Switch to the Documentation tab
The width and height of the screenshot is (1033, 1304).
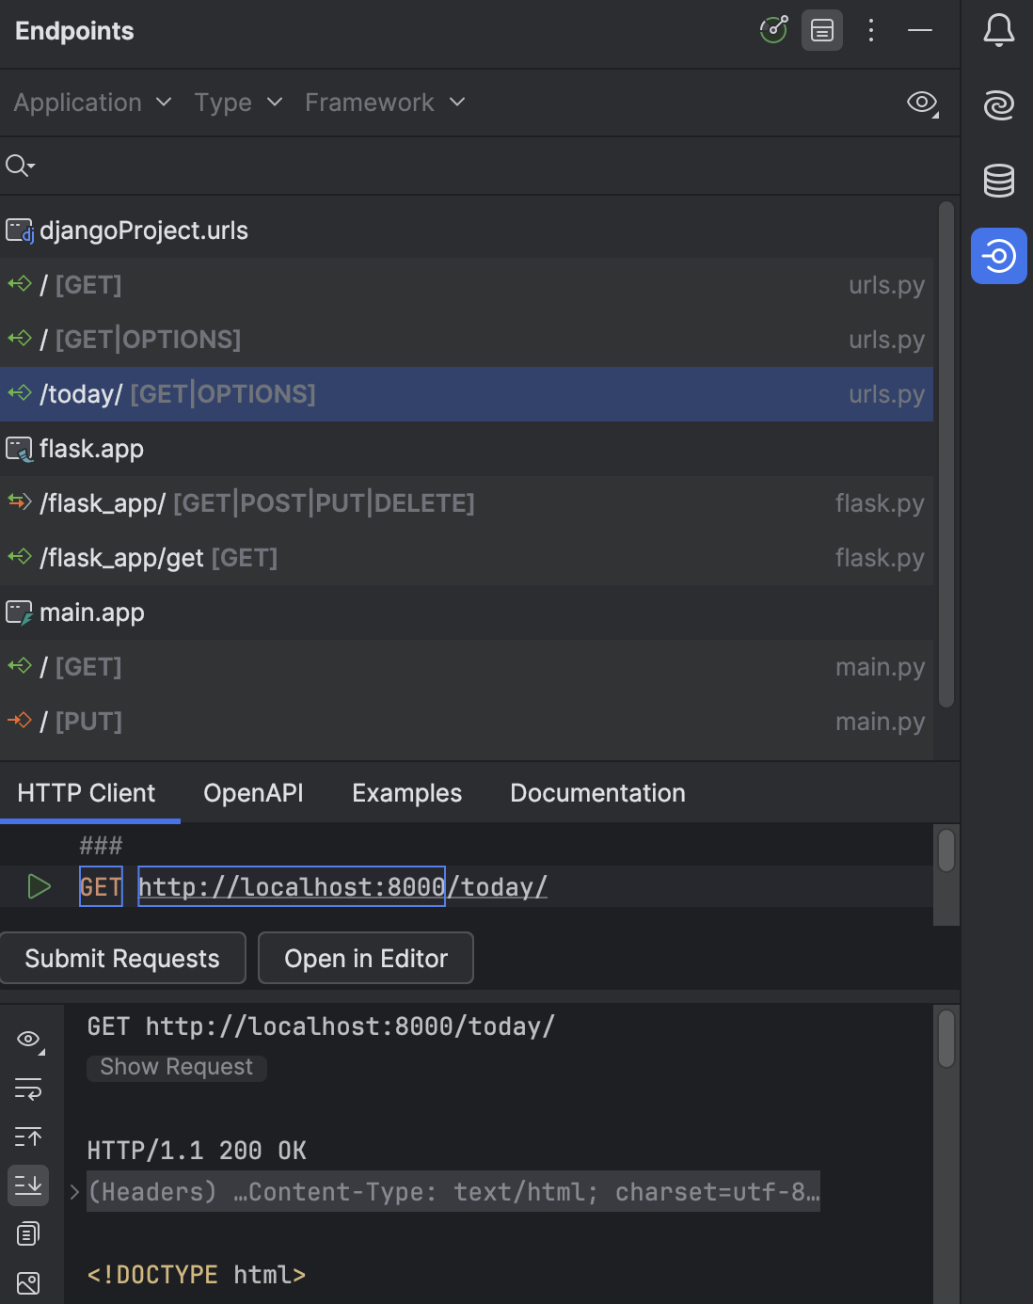pyautogui.click(x=597, y=793)
